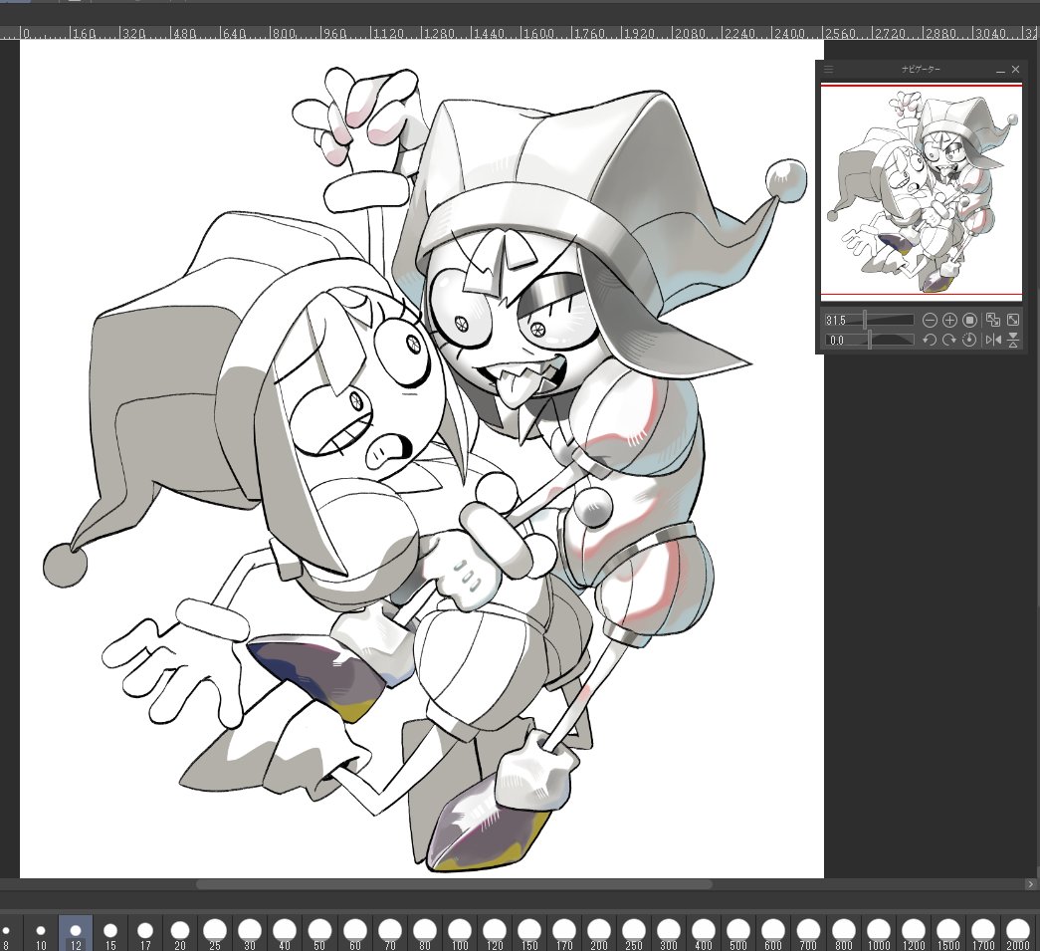The width and height of the screenshot is (1040, 951).
Task: Reset canvas rotation in Navigator
Action: coord(969,340)
